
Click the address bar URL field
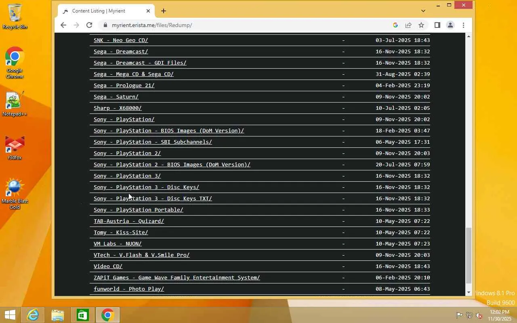click(x=246, y=25)
